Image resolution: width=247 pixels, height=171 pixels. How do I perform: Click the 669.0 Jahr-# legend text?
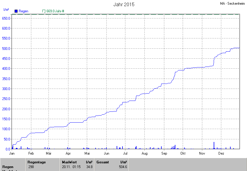click(x=55, y=11)
